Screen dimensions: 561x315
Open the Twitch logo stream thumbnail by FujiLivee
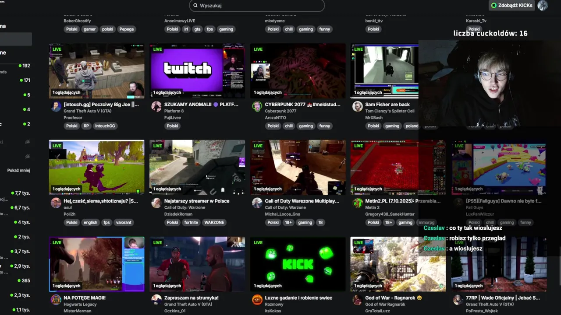(x=197, y=70)
